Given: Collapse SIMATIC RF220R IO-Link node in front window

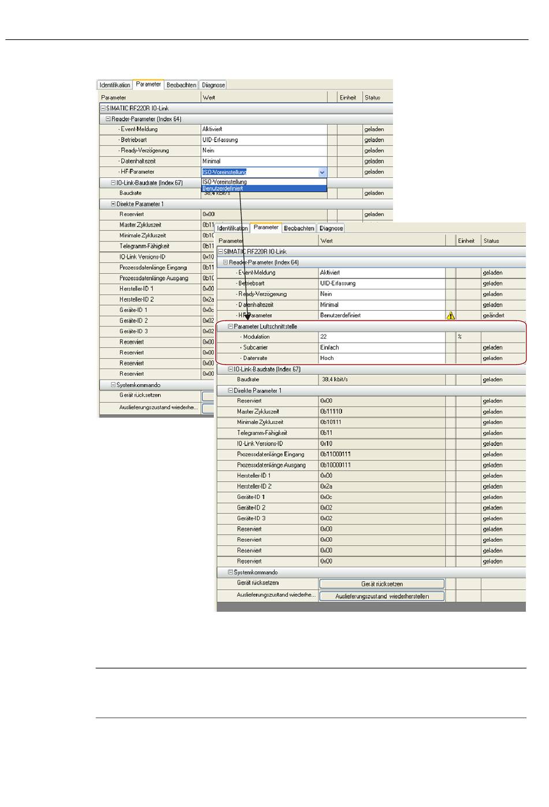Looking at the screenshot, I should 221,252.
